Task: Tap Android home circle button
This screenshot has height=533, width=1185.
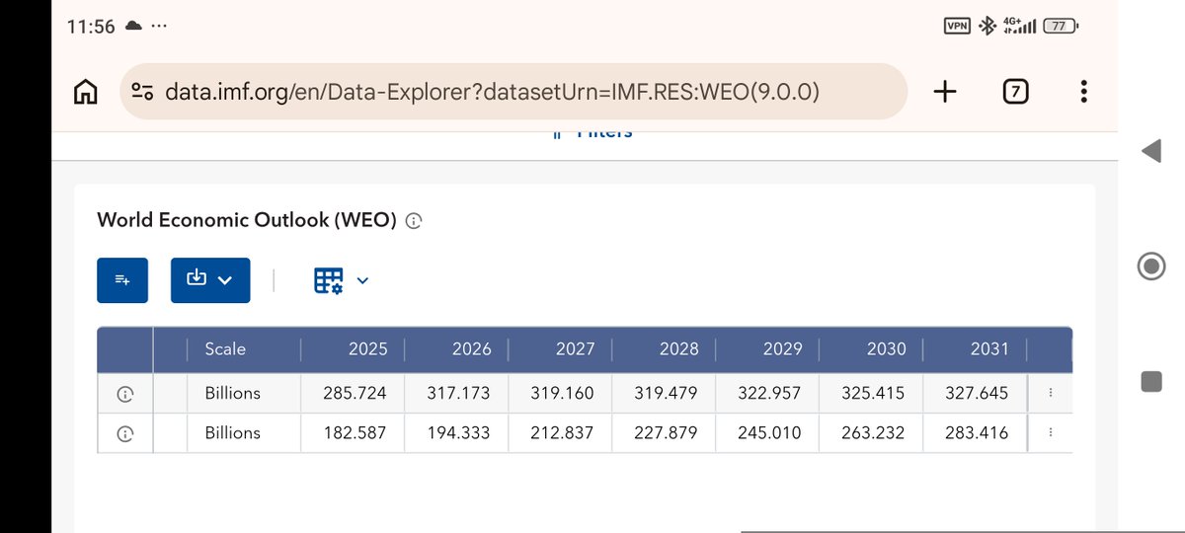Action: 1151,266
